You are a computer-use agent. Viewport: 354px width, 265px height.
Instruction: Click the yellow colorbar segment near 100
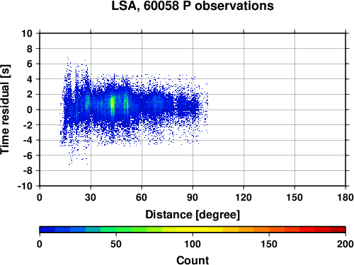tap(193, 230)
